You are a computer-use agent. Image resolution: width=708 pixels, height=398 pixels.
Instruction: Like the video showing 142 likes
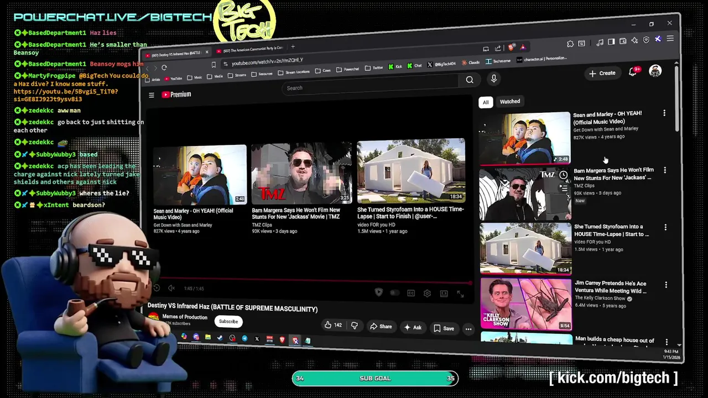[333, 325]
